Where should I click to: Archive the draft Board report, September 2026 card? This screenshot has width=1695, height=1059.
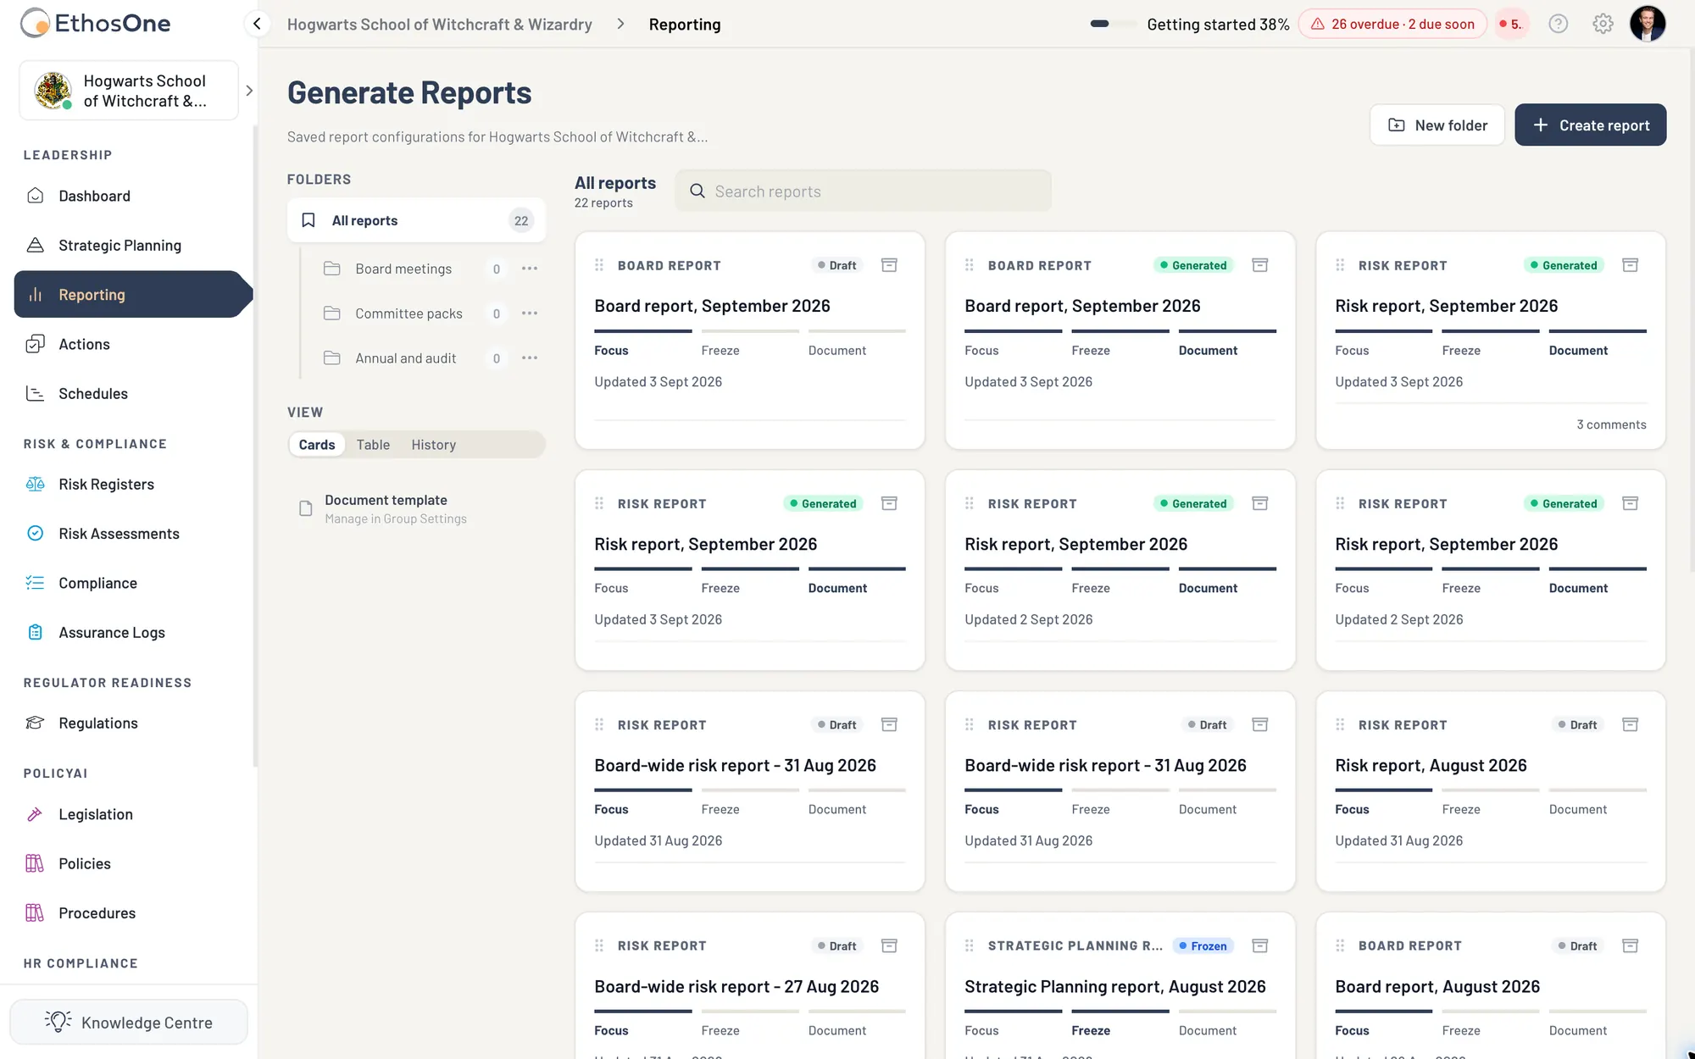[889, 265]
